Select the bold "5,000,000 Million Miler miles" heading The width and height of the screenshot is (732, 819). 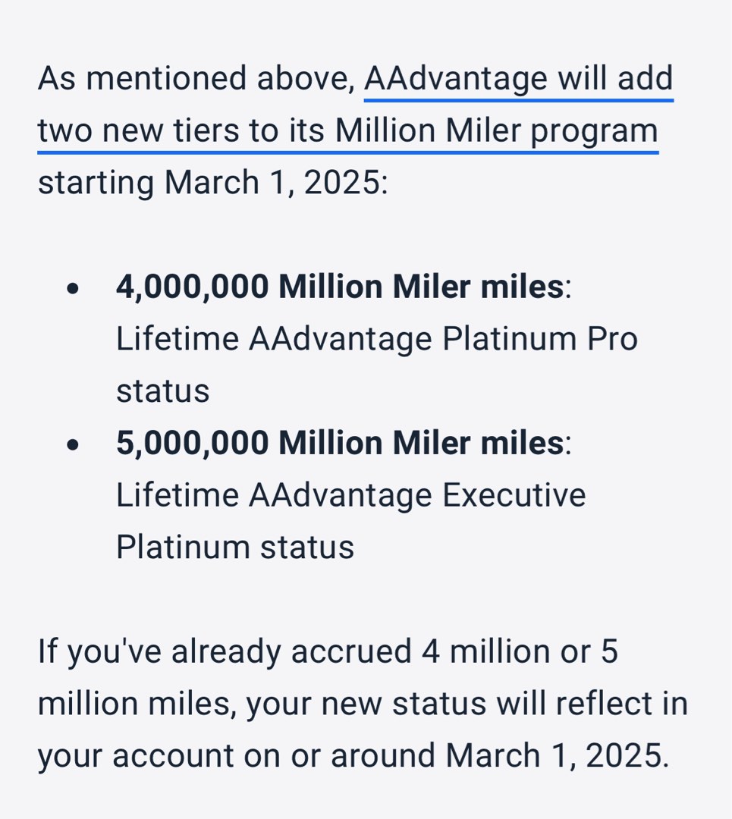pyautogui.click(x=340, y=444)
